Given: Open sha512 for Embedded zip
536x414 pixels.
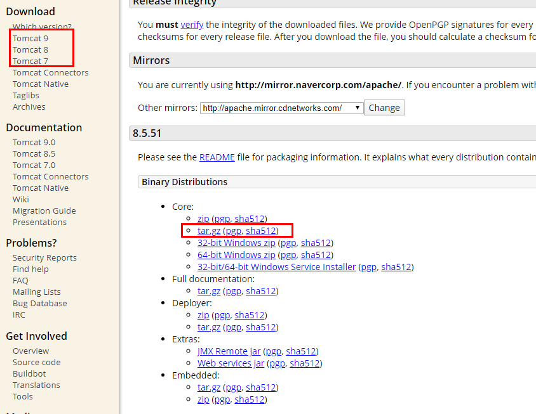Looking at the screenshot, I should 250,399.
